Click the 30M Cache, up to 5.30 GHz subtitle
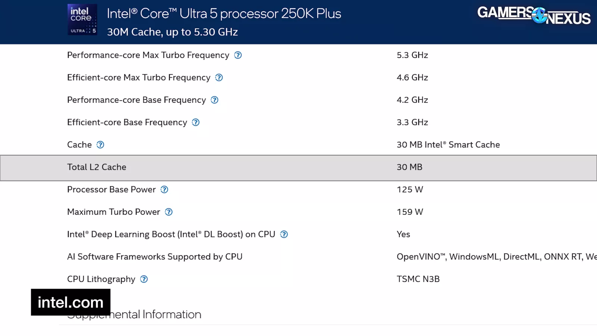Image resolution: width=597 pixels, height=336 pixels. click(x=172, y=32)
